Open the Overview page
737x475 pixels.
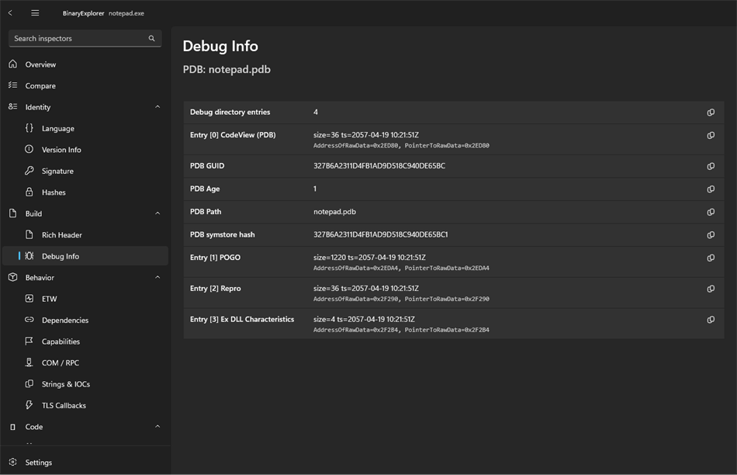pos(85,64)
